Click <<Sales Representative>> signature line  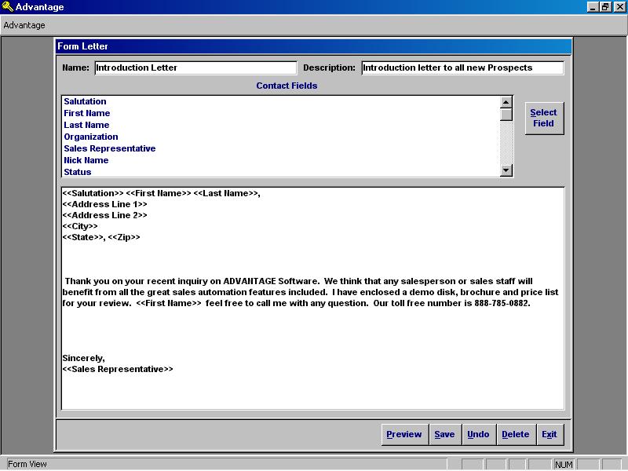pos(118,369)
